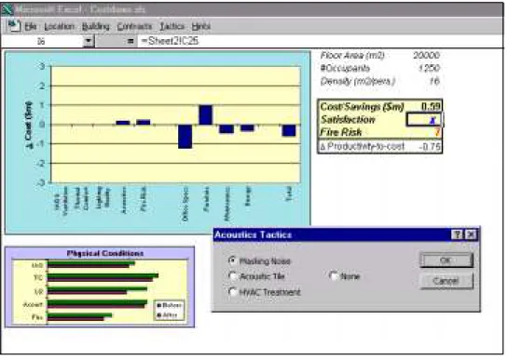
Task: Click Cancel in Acoustics Tactics dialog
Action: (446, 281)
